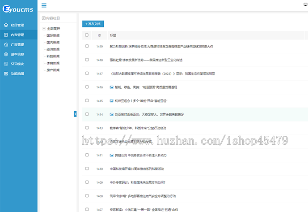Open 基本信息 in the sidebar

19,54
